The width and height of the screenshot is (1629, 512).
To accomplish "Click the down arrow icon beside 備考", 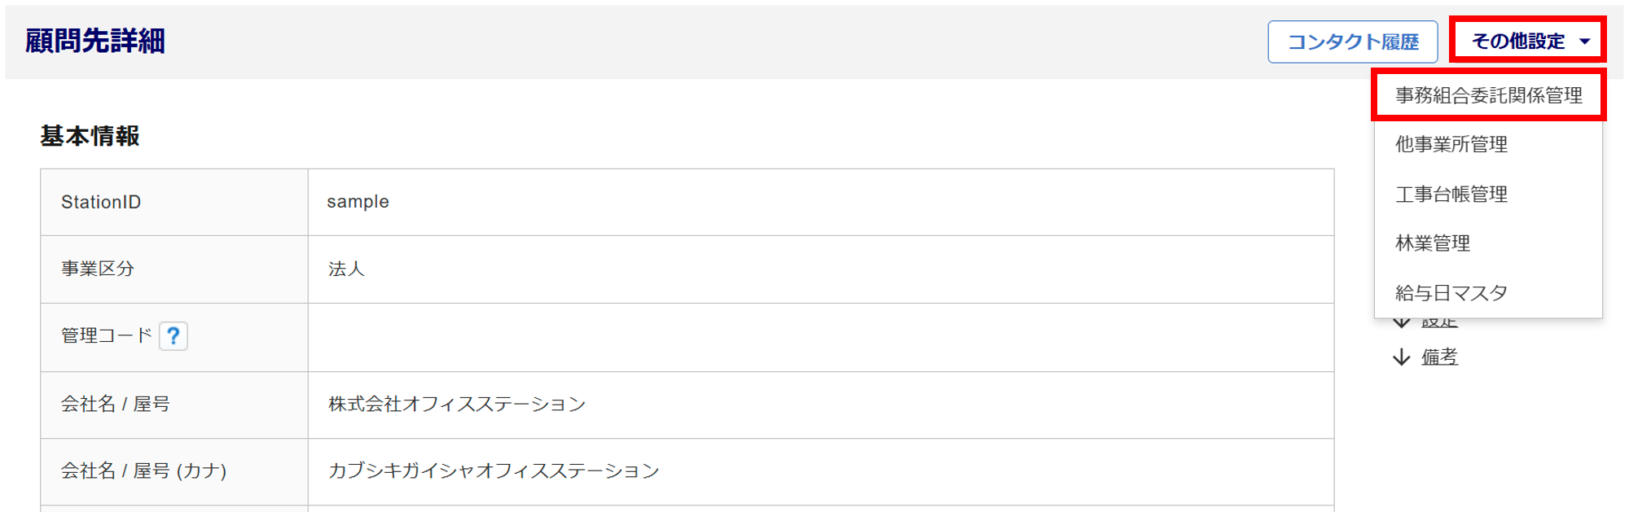I will coord(1401,357).
